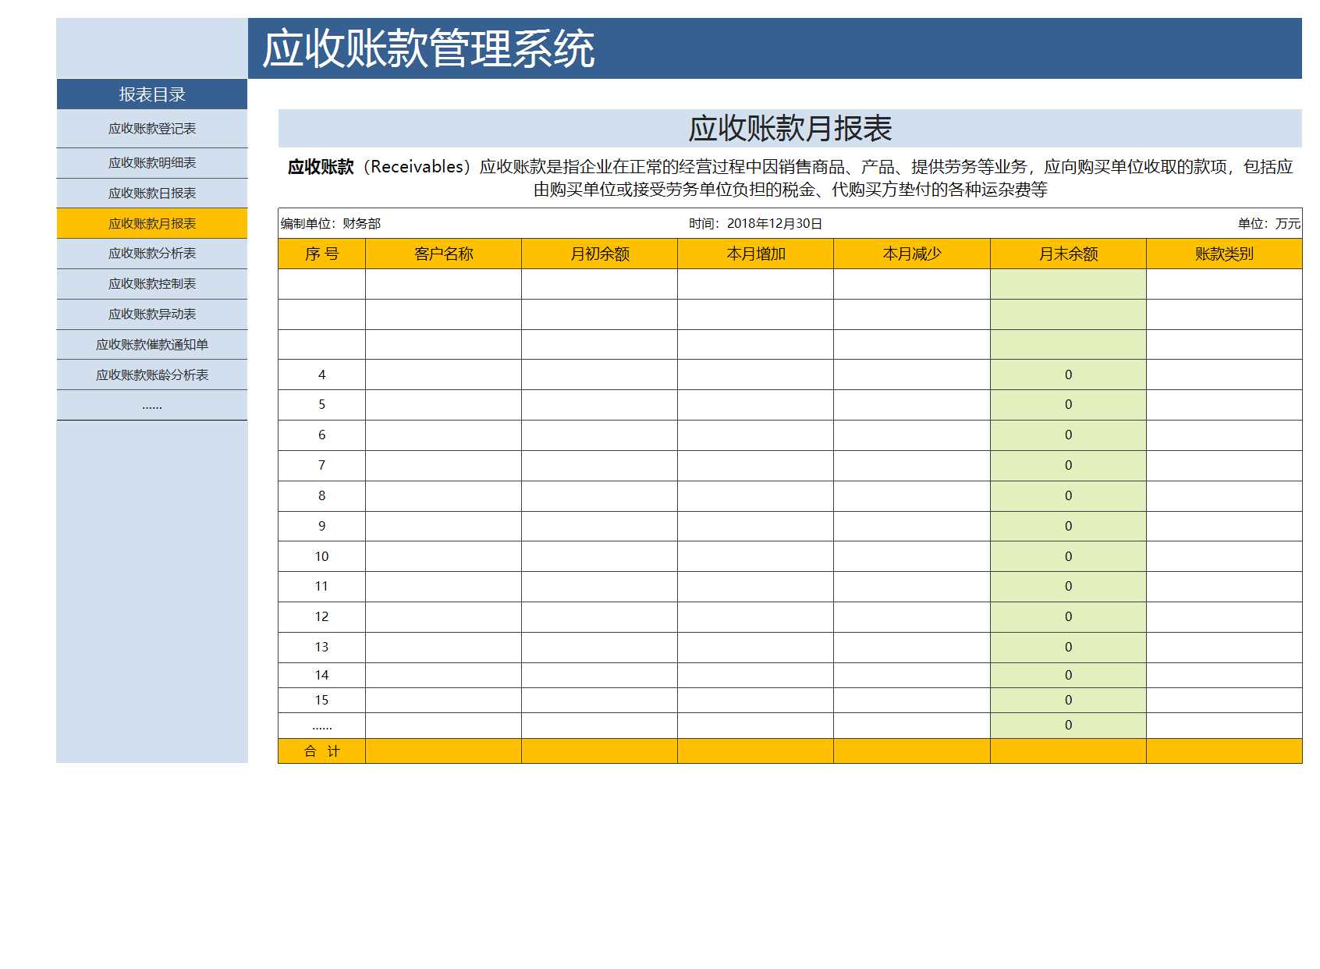This screenshot has width=1320, height=969.
Task: Select serial number cell 4
Action: coord(322,375)
